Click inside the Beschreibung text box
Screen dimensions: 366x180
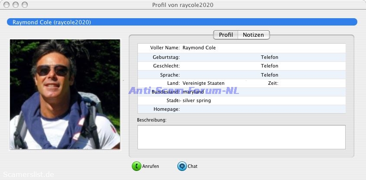point(241,137)
